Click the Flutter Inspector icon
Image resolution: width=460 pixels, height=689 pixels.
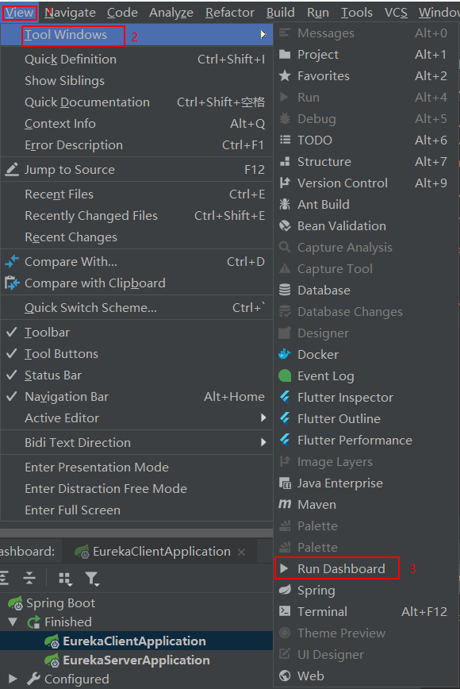(x=285, y=397)
